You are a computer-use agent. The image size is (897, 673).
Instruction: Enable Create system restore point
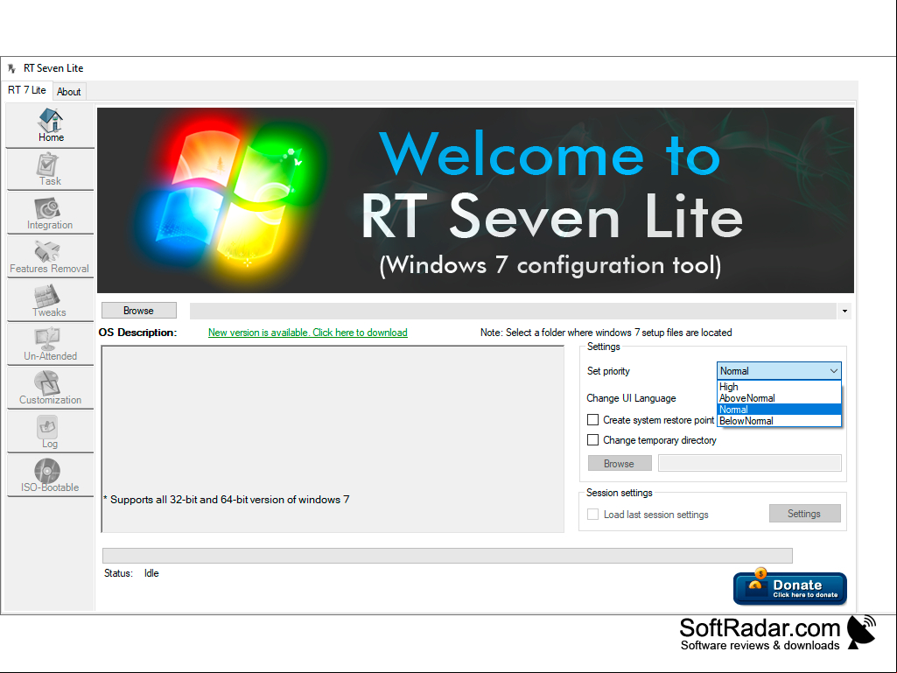coord(593,420)
